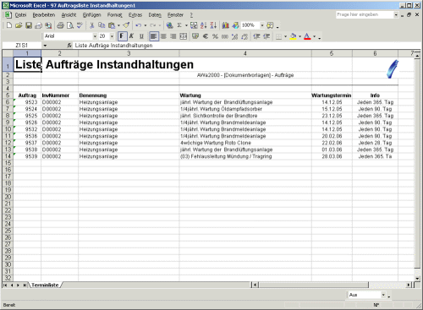Apply thousands separator 000 format

(x=225, y=36)
